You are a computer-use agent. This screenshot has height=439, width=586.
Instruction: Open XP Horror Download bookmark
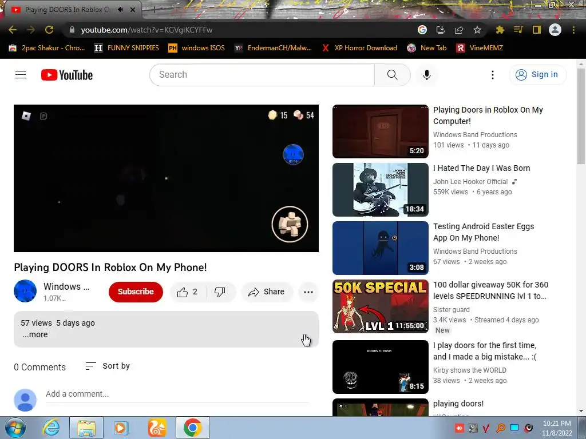[x=359, y=48]
